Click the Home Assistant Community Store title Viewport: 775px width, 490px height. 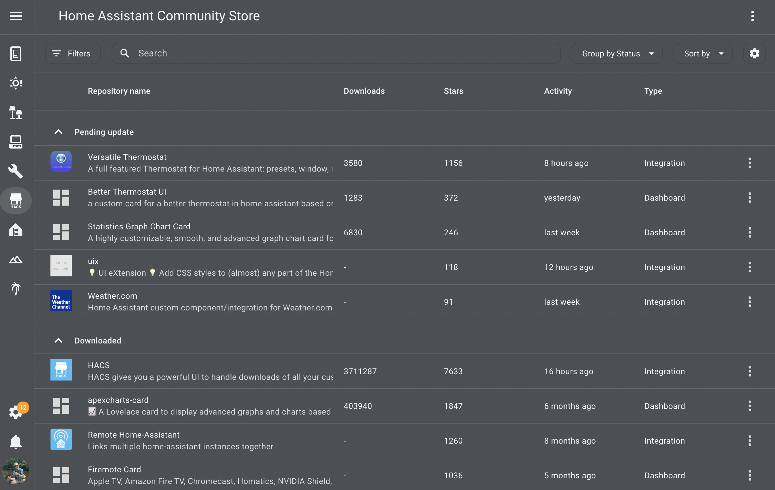pyautogui.click(x=159, y=16)
